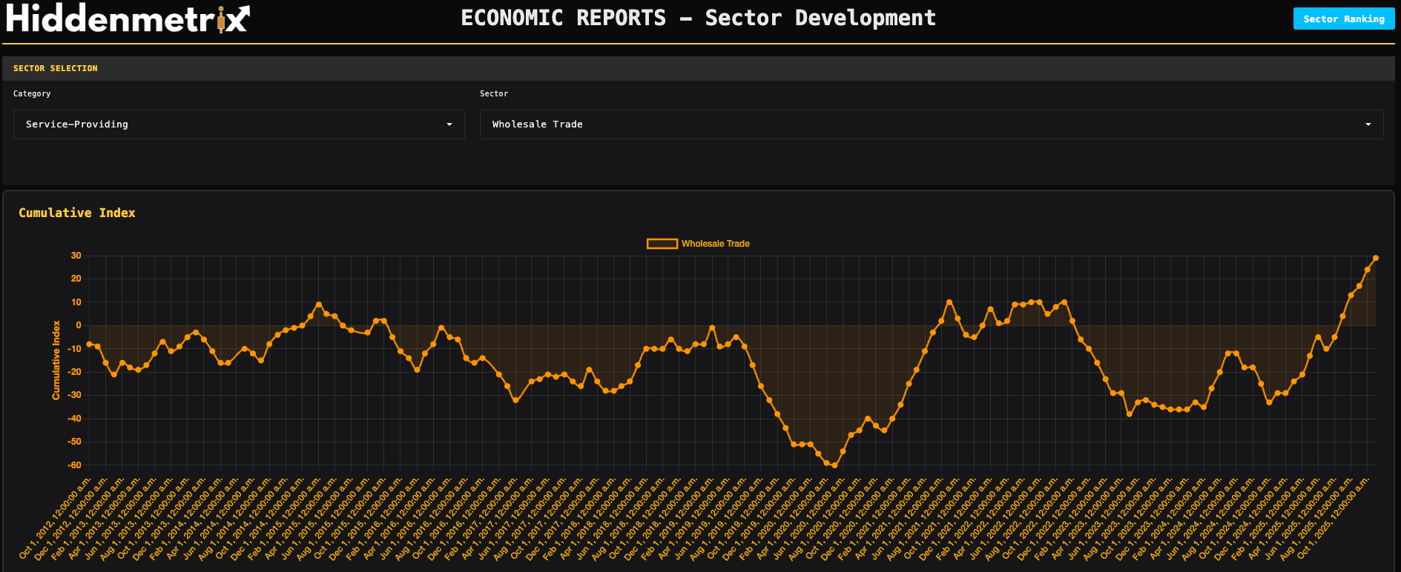Viewport: 1401px width, 572px height.
Task: Click the rotated Cumulative Index y-axis title
Action: [x=56, y=360]
